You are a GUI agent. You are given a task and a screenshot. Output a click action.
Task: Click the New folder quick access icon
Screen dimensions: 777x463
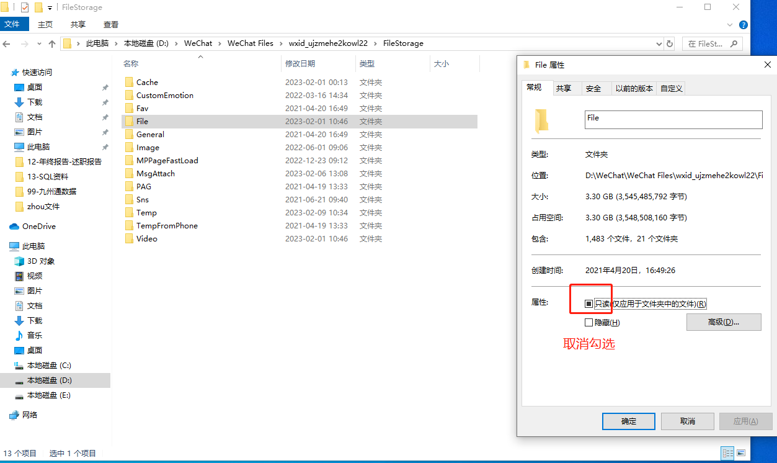pyautogui.click(x=38, y=7)
